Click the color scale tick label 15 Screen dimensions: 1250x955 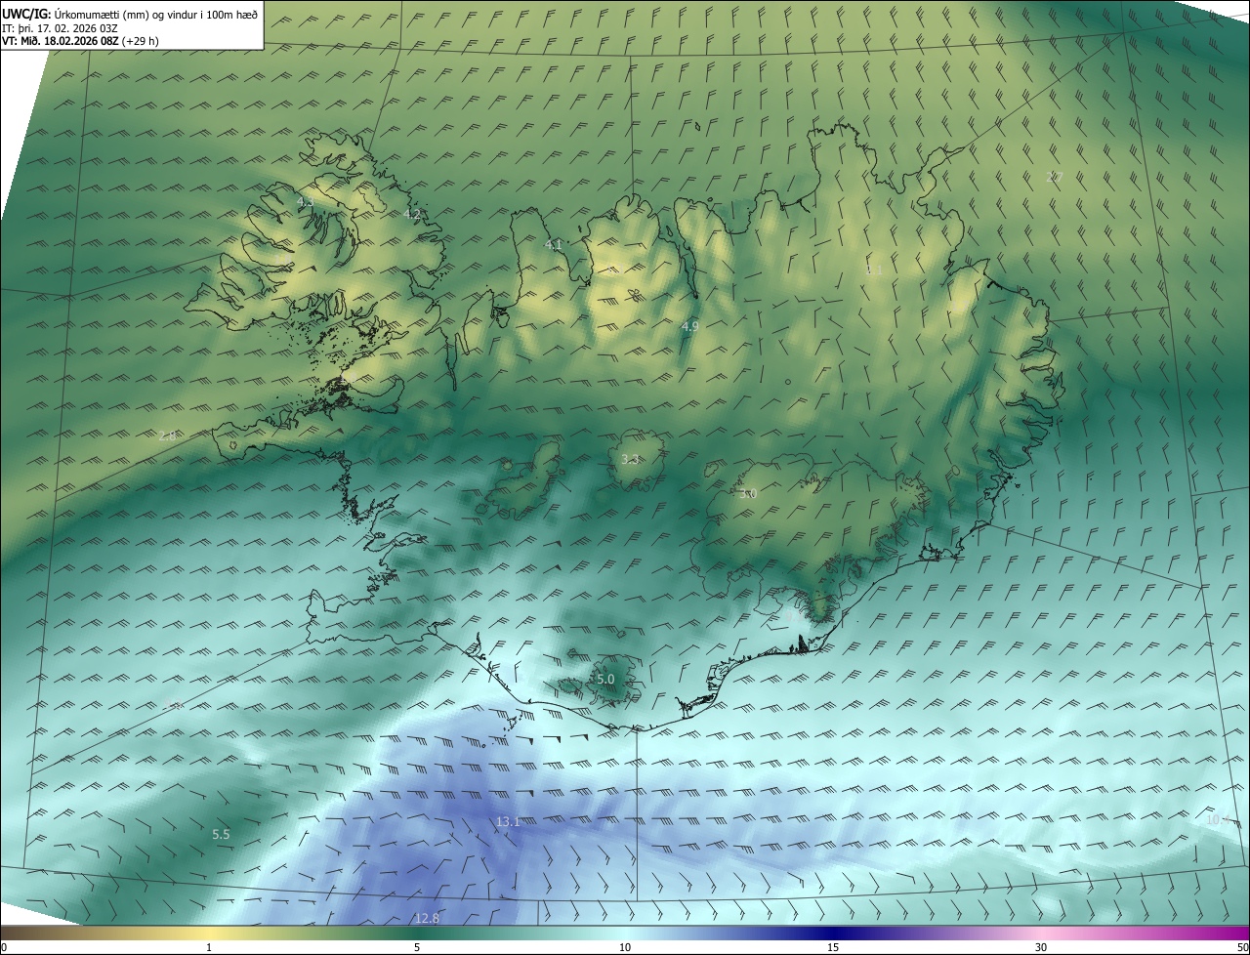[x=833, y=947]
